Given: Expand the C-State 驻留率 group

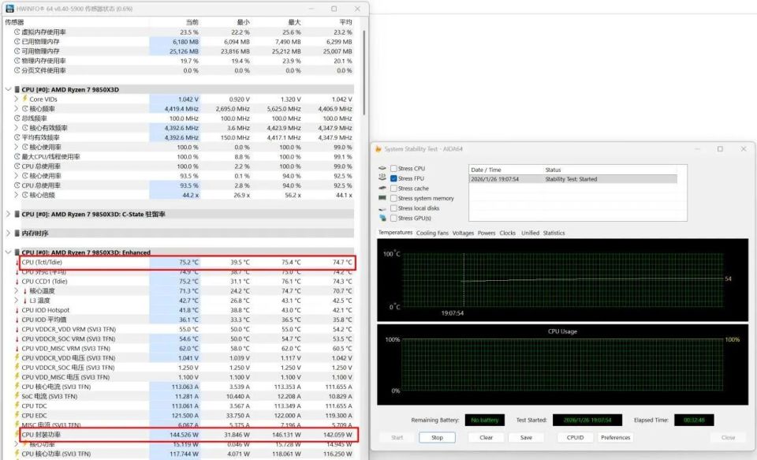Looking at the screenshot, I should [8, 214].
